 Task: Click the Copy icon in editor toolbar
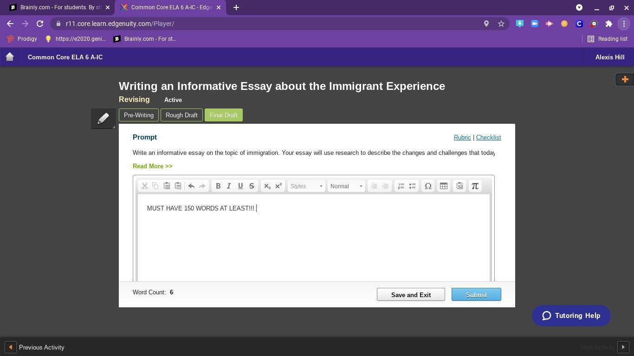pos(155,186)
